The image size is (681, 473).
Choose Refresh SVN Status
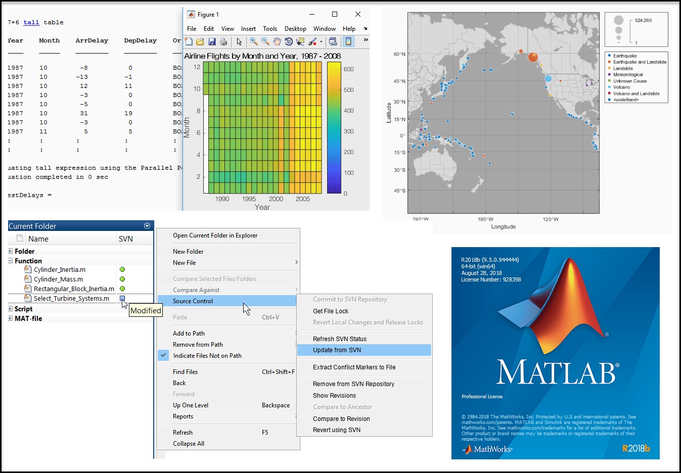(364, 339)
